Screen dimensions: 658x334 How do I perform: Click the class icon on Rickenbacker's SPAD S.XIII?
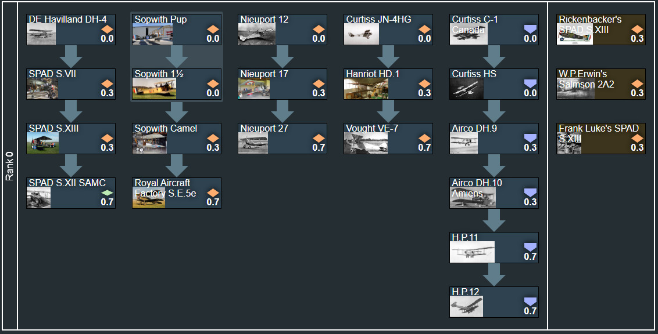[x=637, y=29]
